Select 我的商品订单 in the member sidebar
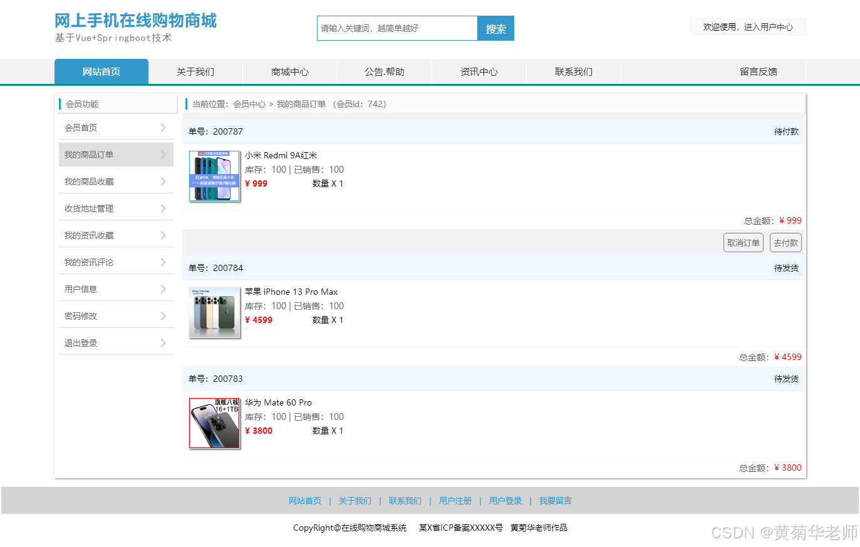The width and height of the screenshot is (860, 547). (116, 155)
